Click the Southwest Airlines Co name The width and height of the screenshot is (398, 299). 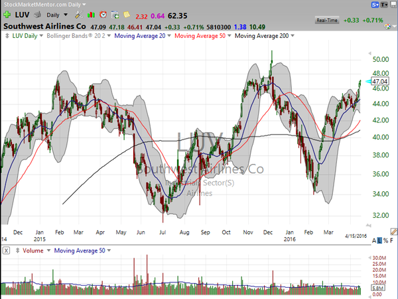coord(44,27)
